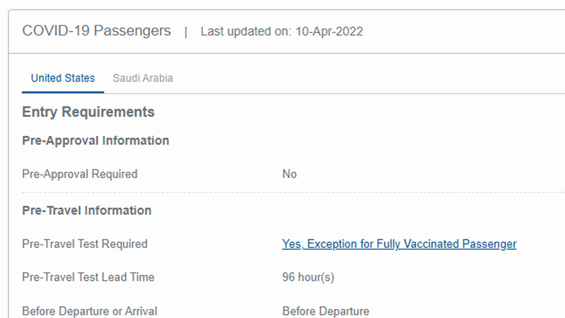Click the vertical bar separator in the header
The width and height of the screenshot is (565, 318).
click(x=186, y=32)
